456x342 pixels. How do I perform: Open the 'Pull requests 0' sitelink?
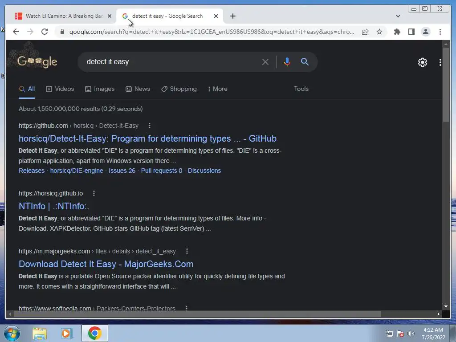(161, 171)
